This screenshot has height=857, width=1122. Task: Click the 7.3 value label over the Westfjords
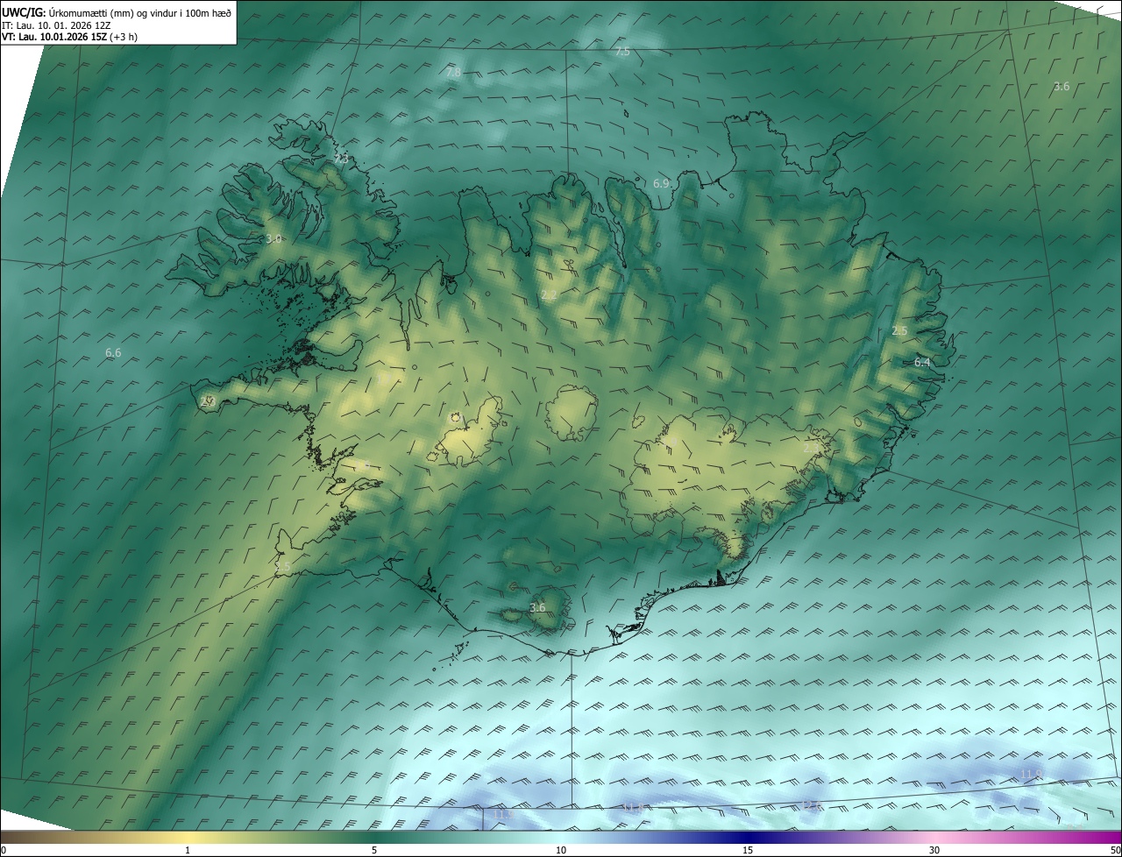pyautogui.click(x=341, y=159)
